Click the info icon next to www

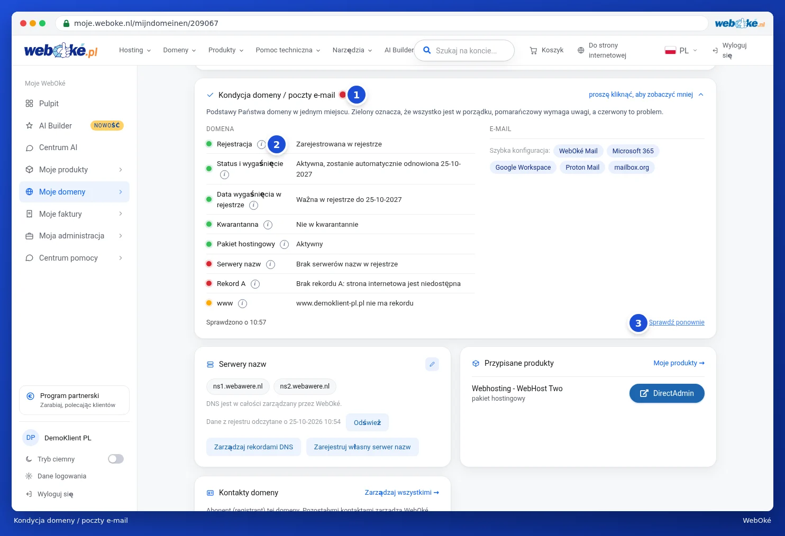pyautogui.click(x=242, y=303)
